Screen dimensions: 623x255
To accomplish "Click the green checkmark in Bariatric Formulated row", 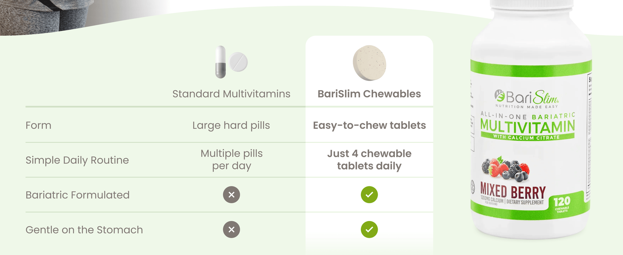I will (x=369, y=195).
